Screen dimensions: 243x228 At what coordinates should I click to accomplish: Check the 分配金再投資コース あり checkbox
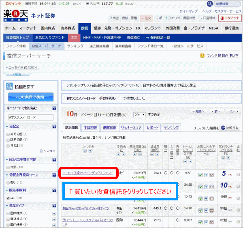point(8,183)
